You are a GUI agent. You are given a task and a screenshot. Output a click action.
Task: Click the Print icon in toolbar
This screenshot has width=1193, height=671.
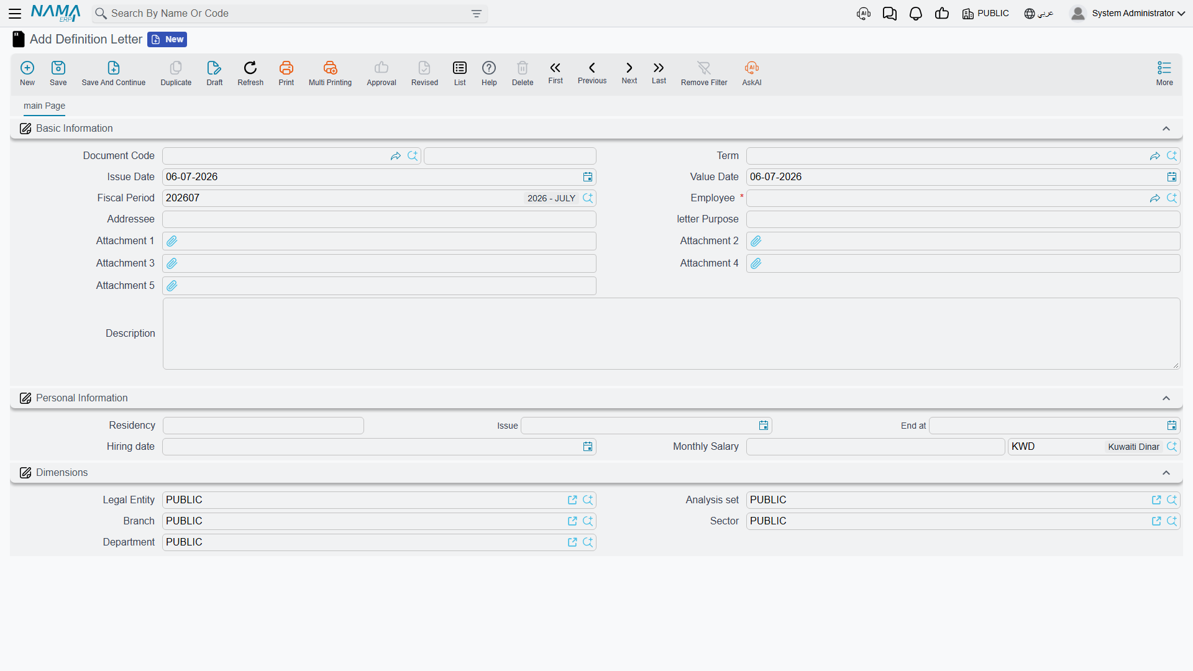coord(286,68)
